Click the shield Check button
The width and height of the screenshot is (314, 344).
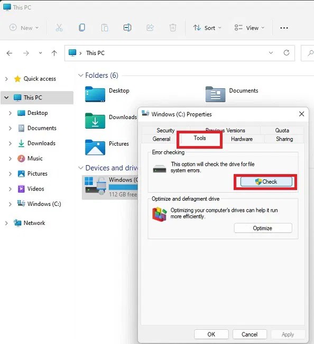click(266, 182)
